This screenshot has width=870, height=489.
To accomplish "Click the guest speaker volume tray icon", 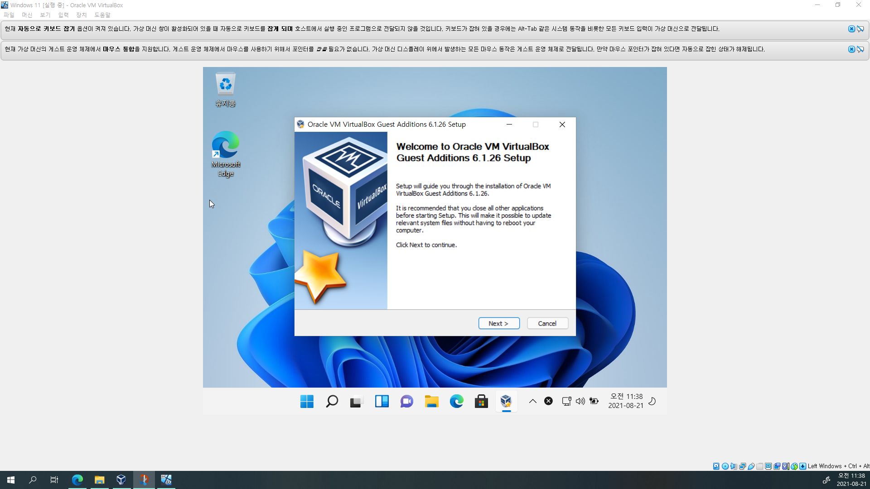I will [x=580, y=401].
